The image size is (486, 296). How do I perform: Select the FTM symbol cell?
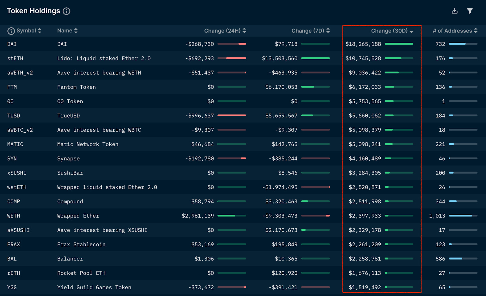[x=12, y=87]
